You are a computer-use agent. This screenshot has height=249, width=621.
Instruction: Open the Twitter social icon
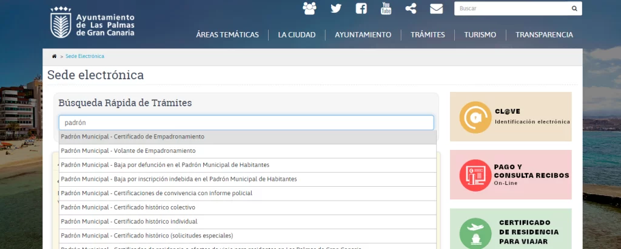click(336, 8)
